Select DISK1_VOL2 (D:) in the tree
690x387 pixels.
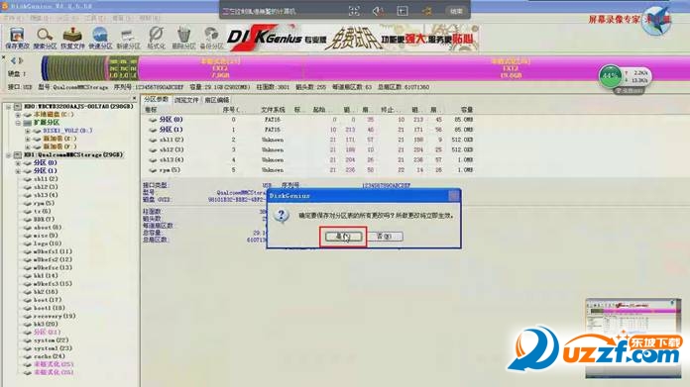(x=67, y=131)
